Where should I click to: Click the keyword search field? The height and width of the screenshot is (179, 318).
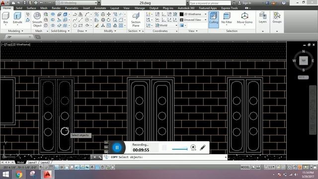[210, 3]
